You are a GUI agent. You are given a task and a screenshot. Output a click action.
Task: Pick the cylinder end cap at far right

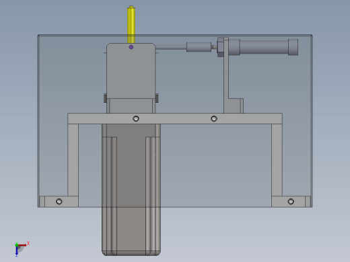pos(293,47)
